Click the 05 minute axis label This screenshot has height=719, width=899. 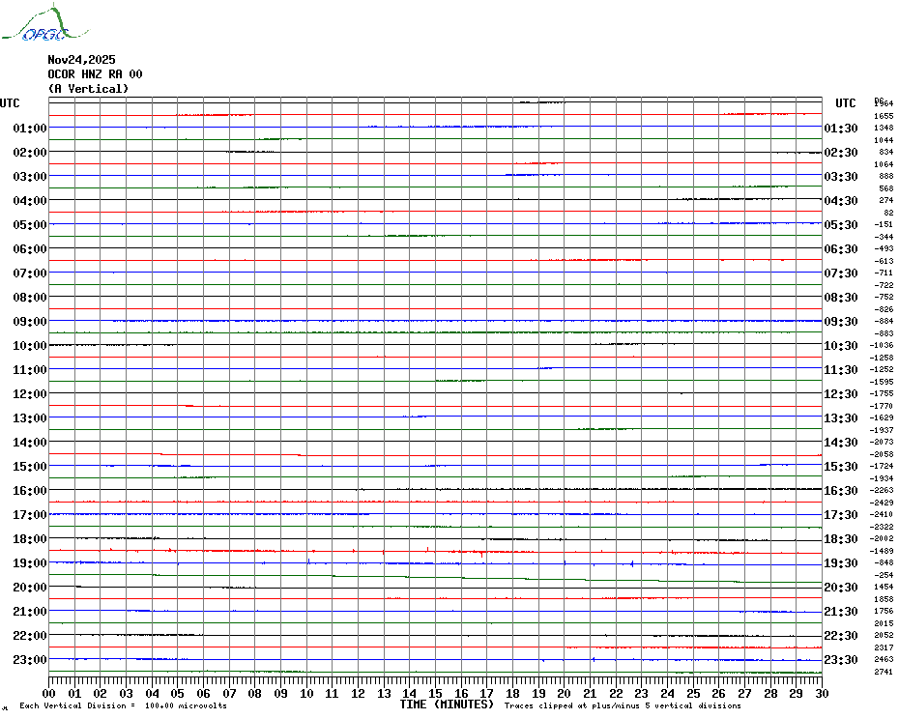coord(178,693)
